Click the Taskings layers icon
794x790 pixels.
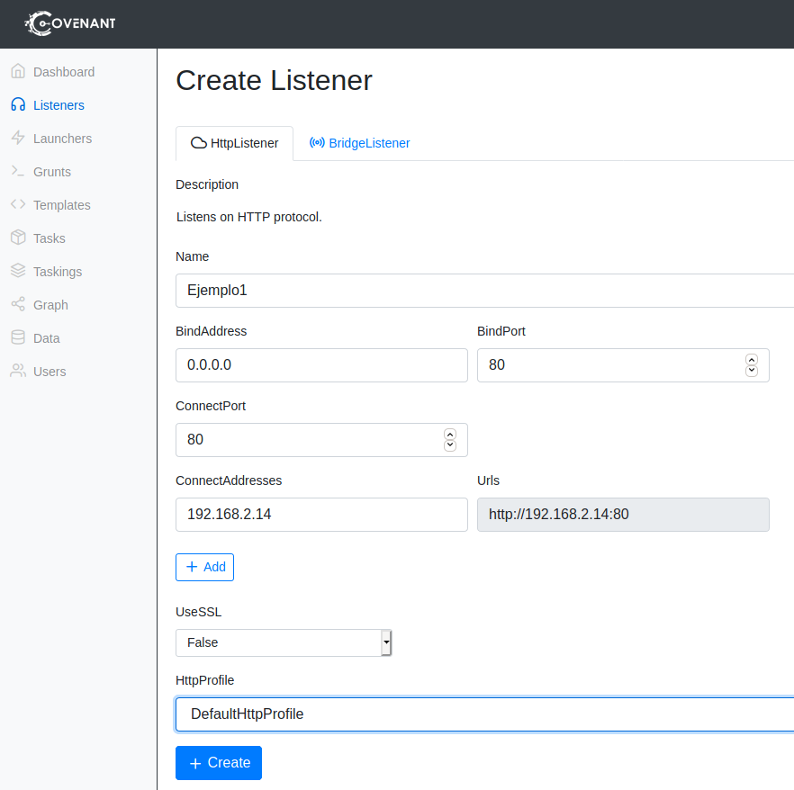pyautogui.click(x=18, y=272)
